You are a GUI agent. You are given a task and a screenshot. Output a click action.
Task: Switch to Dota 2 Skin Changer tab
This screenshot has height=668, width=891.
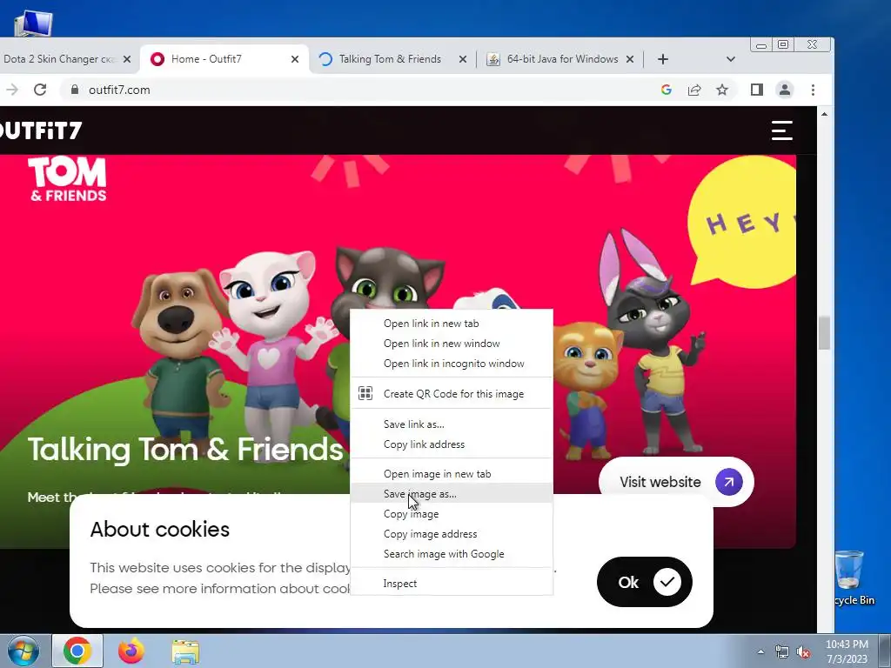click(60, 59)
